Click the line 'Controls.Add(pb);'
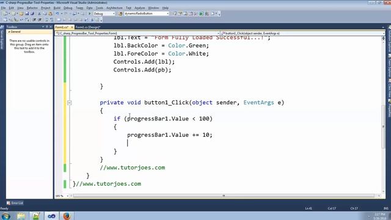 click(x=142, y=70)
